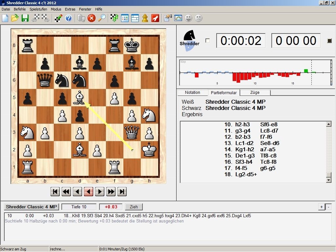This screenshot has width=336, height=252.
Task: Click the evaluation graph chart icon
Action: (x=178, y=18)
